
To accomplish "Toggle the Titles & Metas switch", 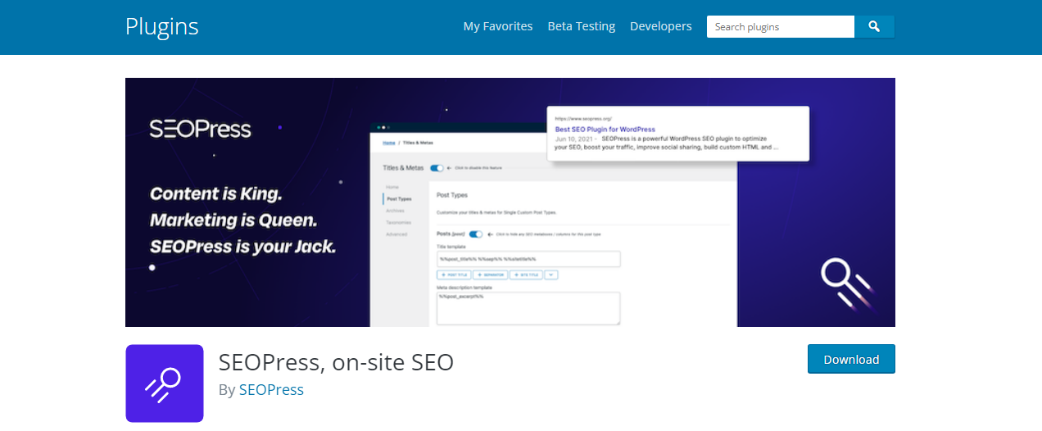I will click(437, 167).
